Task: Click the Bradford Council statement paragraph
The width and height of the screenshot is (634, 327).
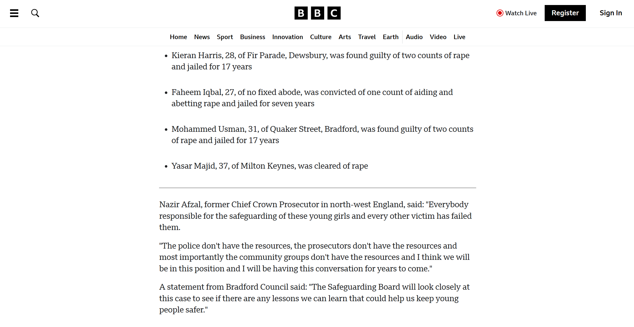Action: point(314,298)
